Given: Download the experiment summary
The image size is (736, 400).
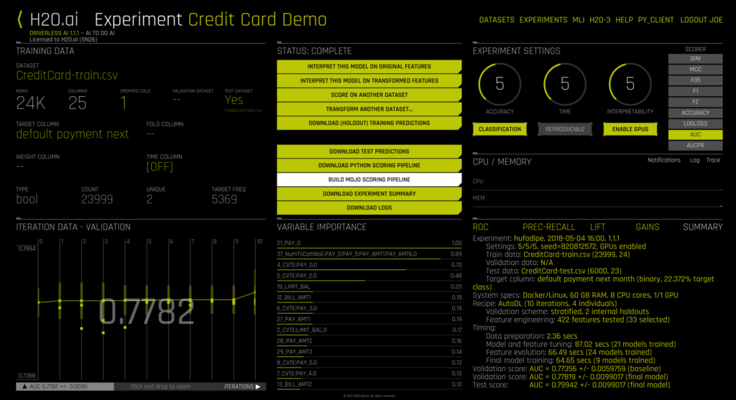Looking at the screenshot, I should (369, 193).
